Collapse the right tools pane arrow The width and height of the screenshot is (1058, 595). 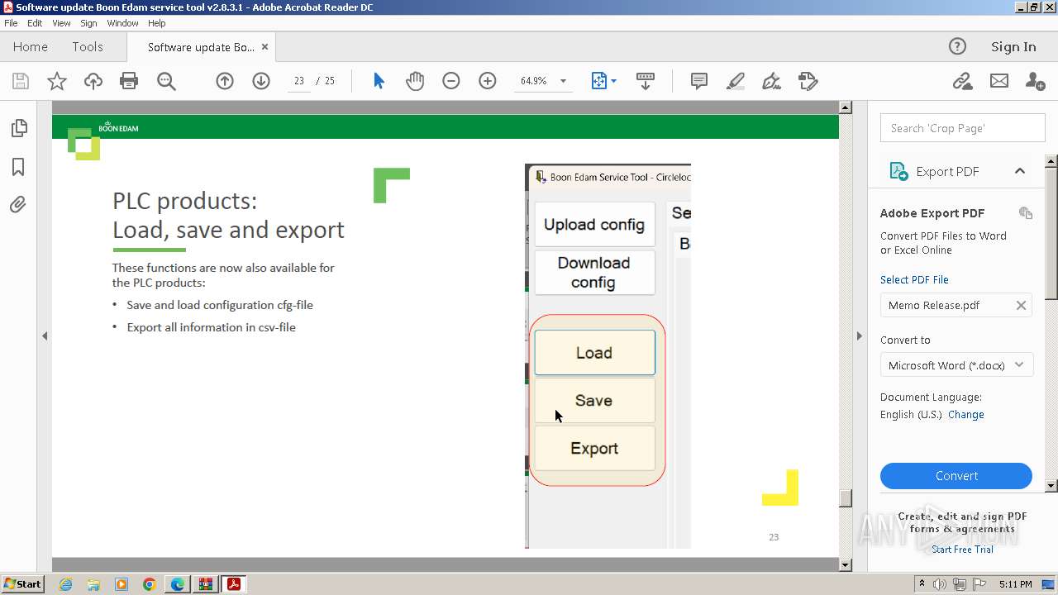(x=859, y=336)
